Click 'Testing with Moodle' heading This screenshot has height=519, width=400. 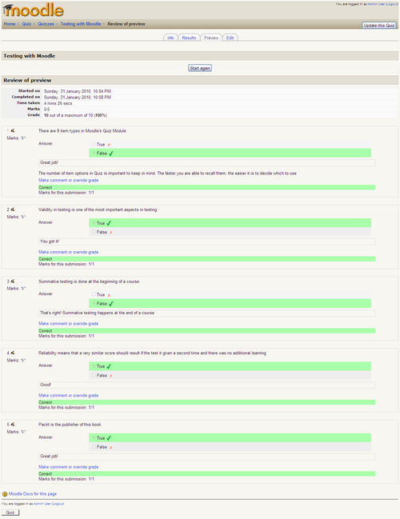coord(29,56)
